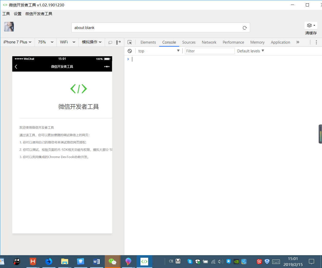Open the Firefox-like browser taskbar icon
322x268 pixels.
click(49, 262)
